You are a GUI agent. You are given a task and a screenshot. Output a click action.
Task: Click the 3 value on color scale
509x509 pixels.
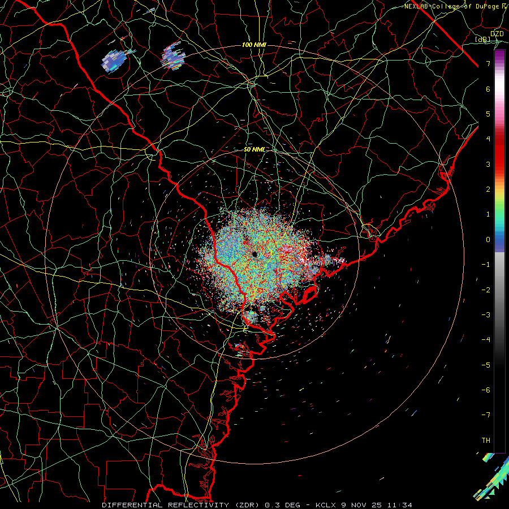[488, 164]
